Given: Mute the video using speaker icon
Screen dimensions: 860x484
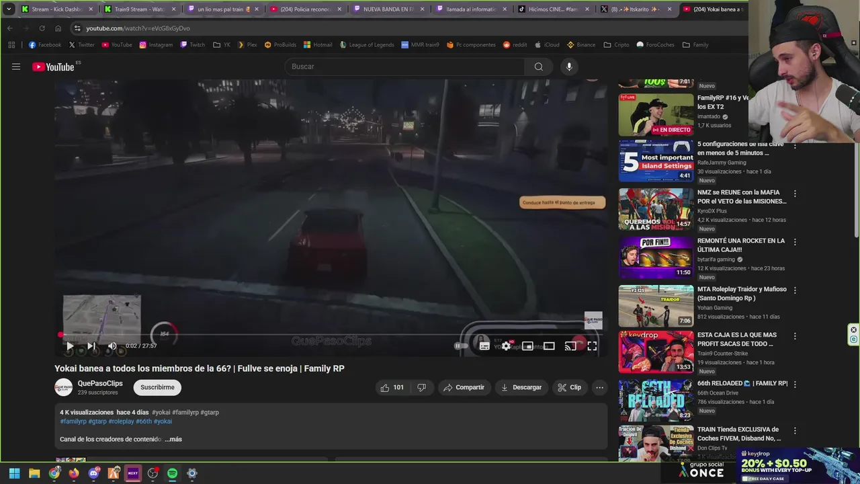Looking at the screenshot, I should (x=112, y=346).
